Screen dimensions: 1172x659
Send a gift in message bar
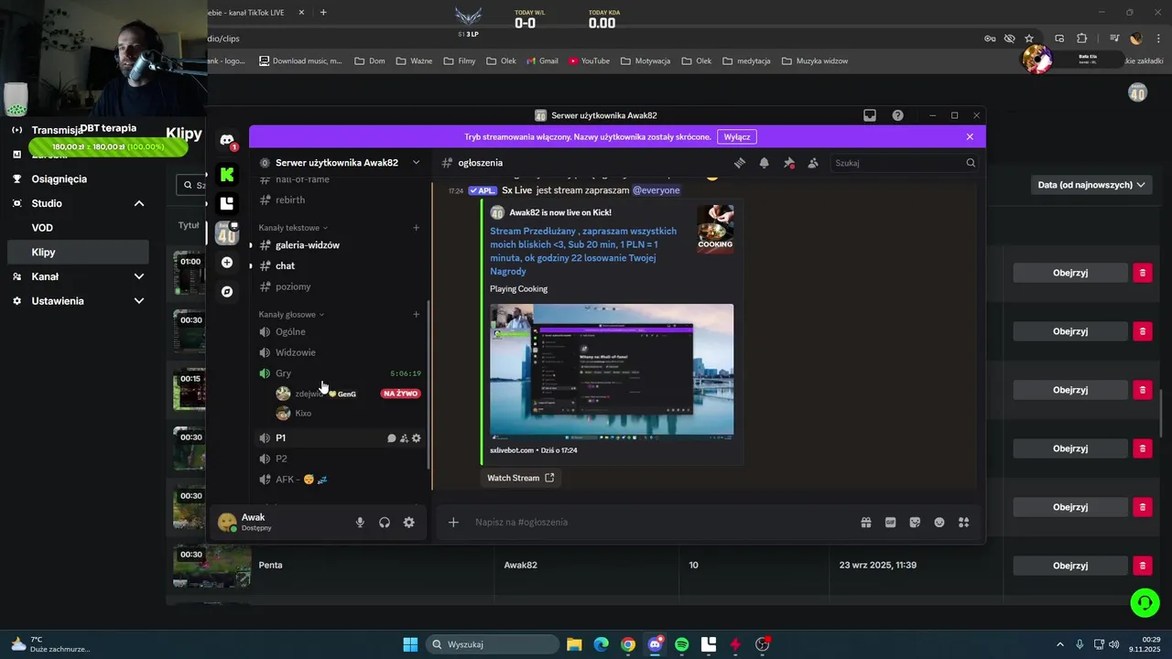click(865, 523)
